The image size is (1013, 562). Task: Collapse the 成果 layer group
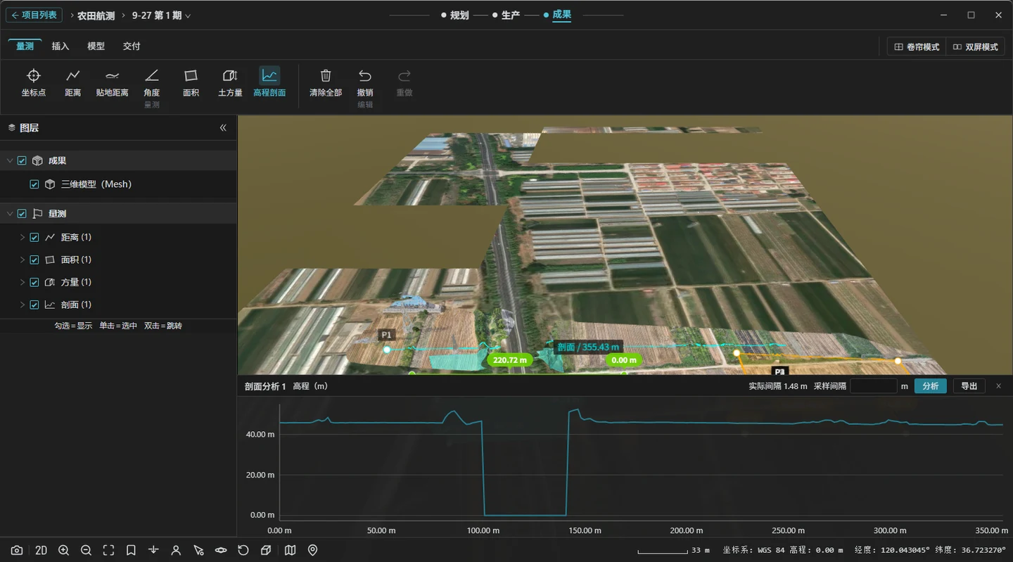pyautogui.click(x=10, y=161)
